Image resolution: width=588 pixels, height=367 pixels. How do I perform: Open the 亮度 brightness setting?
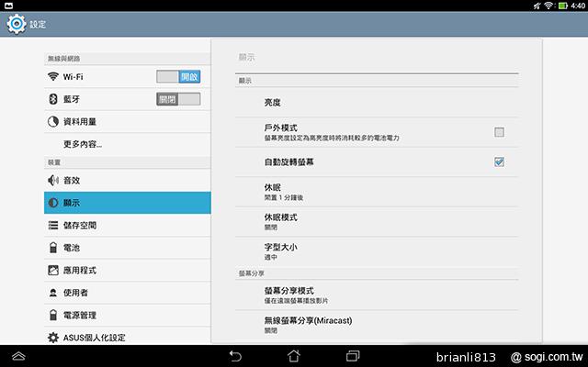[x=377, y=102]
